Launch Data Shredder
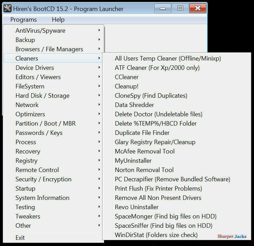 coord(177,105)
